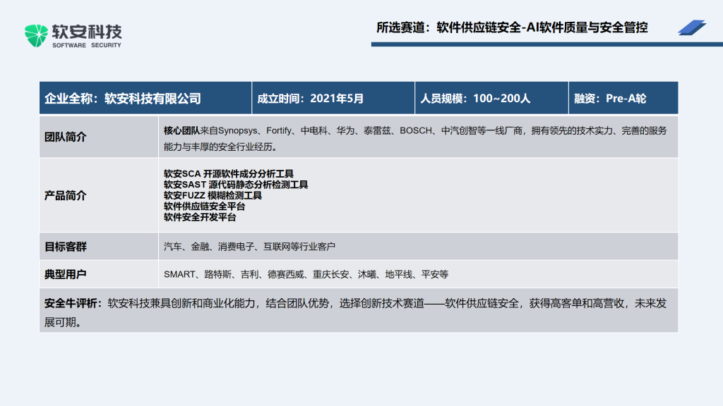
Task: Click the 产品简介 row label
Action: point(66,196)
